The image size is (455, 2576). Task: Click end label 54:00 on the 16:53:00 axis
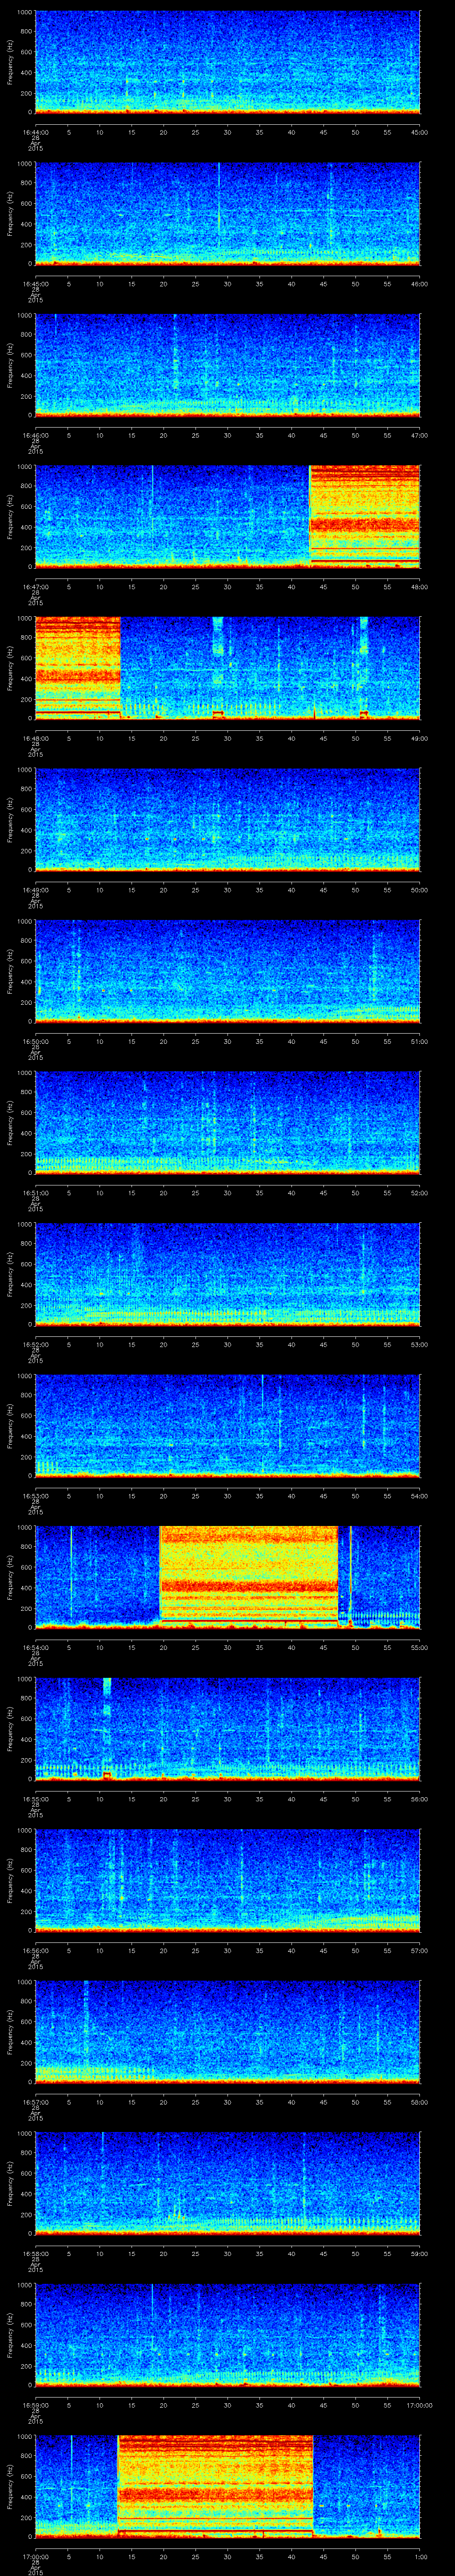[x=420, y=1495]
